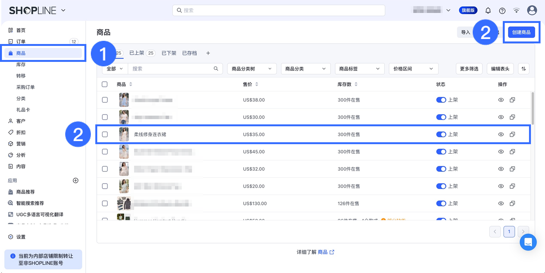Viewport: 545px width, 273px height.
Task: Duplicate the US$38.00 product with copy icon
Action: (x=512, y=100)
